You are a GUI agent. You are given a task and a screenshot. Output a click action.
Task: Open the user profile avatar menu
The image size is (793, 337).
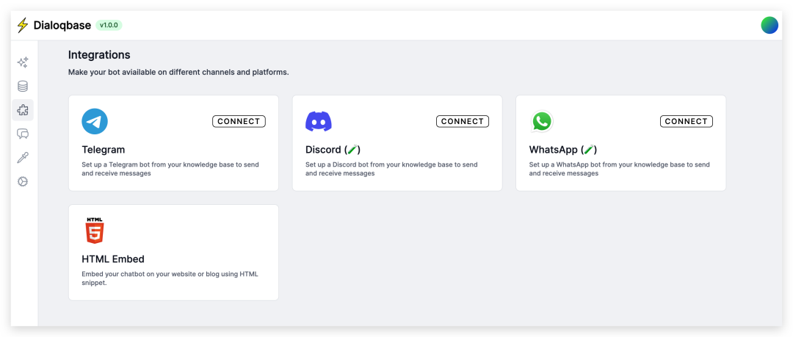tap(769, 25)
